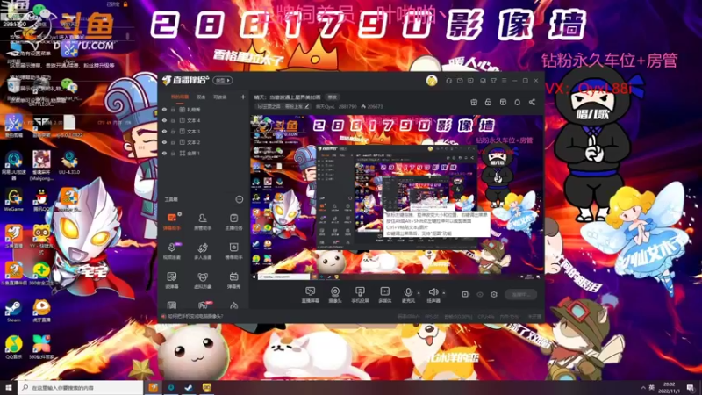Expand speaker options arrow
This screenshot has width=702, height=395.
coord(444,293)
